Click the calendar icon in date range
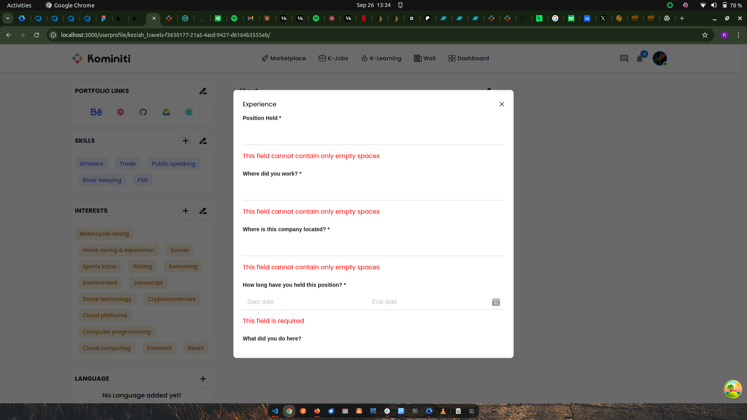The image size is (747, 420). point(496,302)
